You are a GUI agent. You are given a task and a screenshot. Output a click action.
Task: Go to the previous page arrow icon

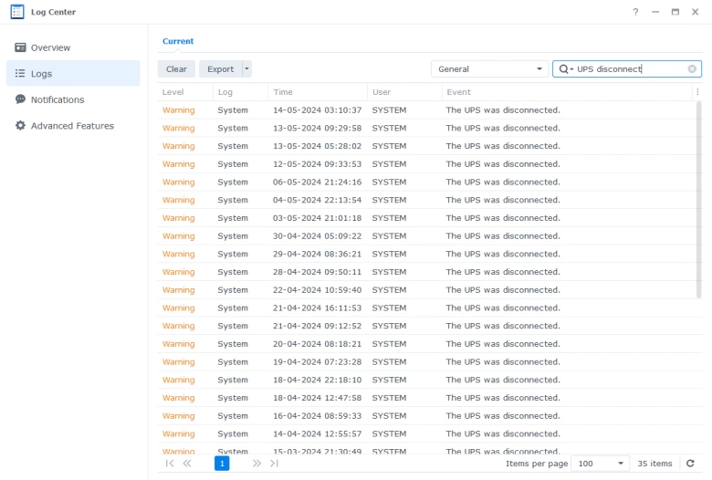click(187, 464)
